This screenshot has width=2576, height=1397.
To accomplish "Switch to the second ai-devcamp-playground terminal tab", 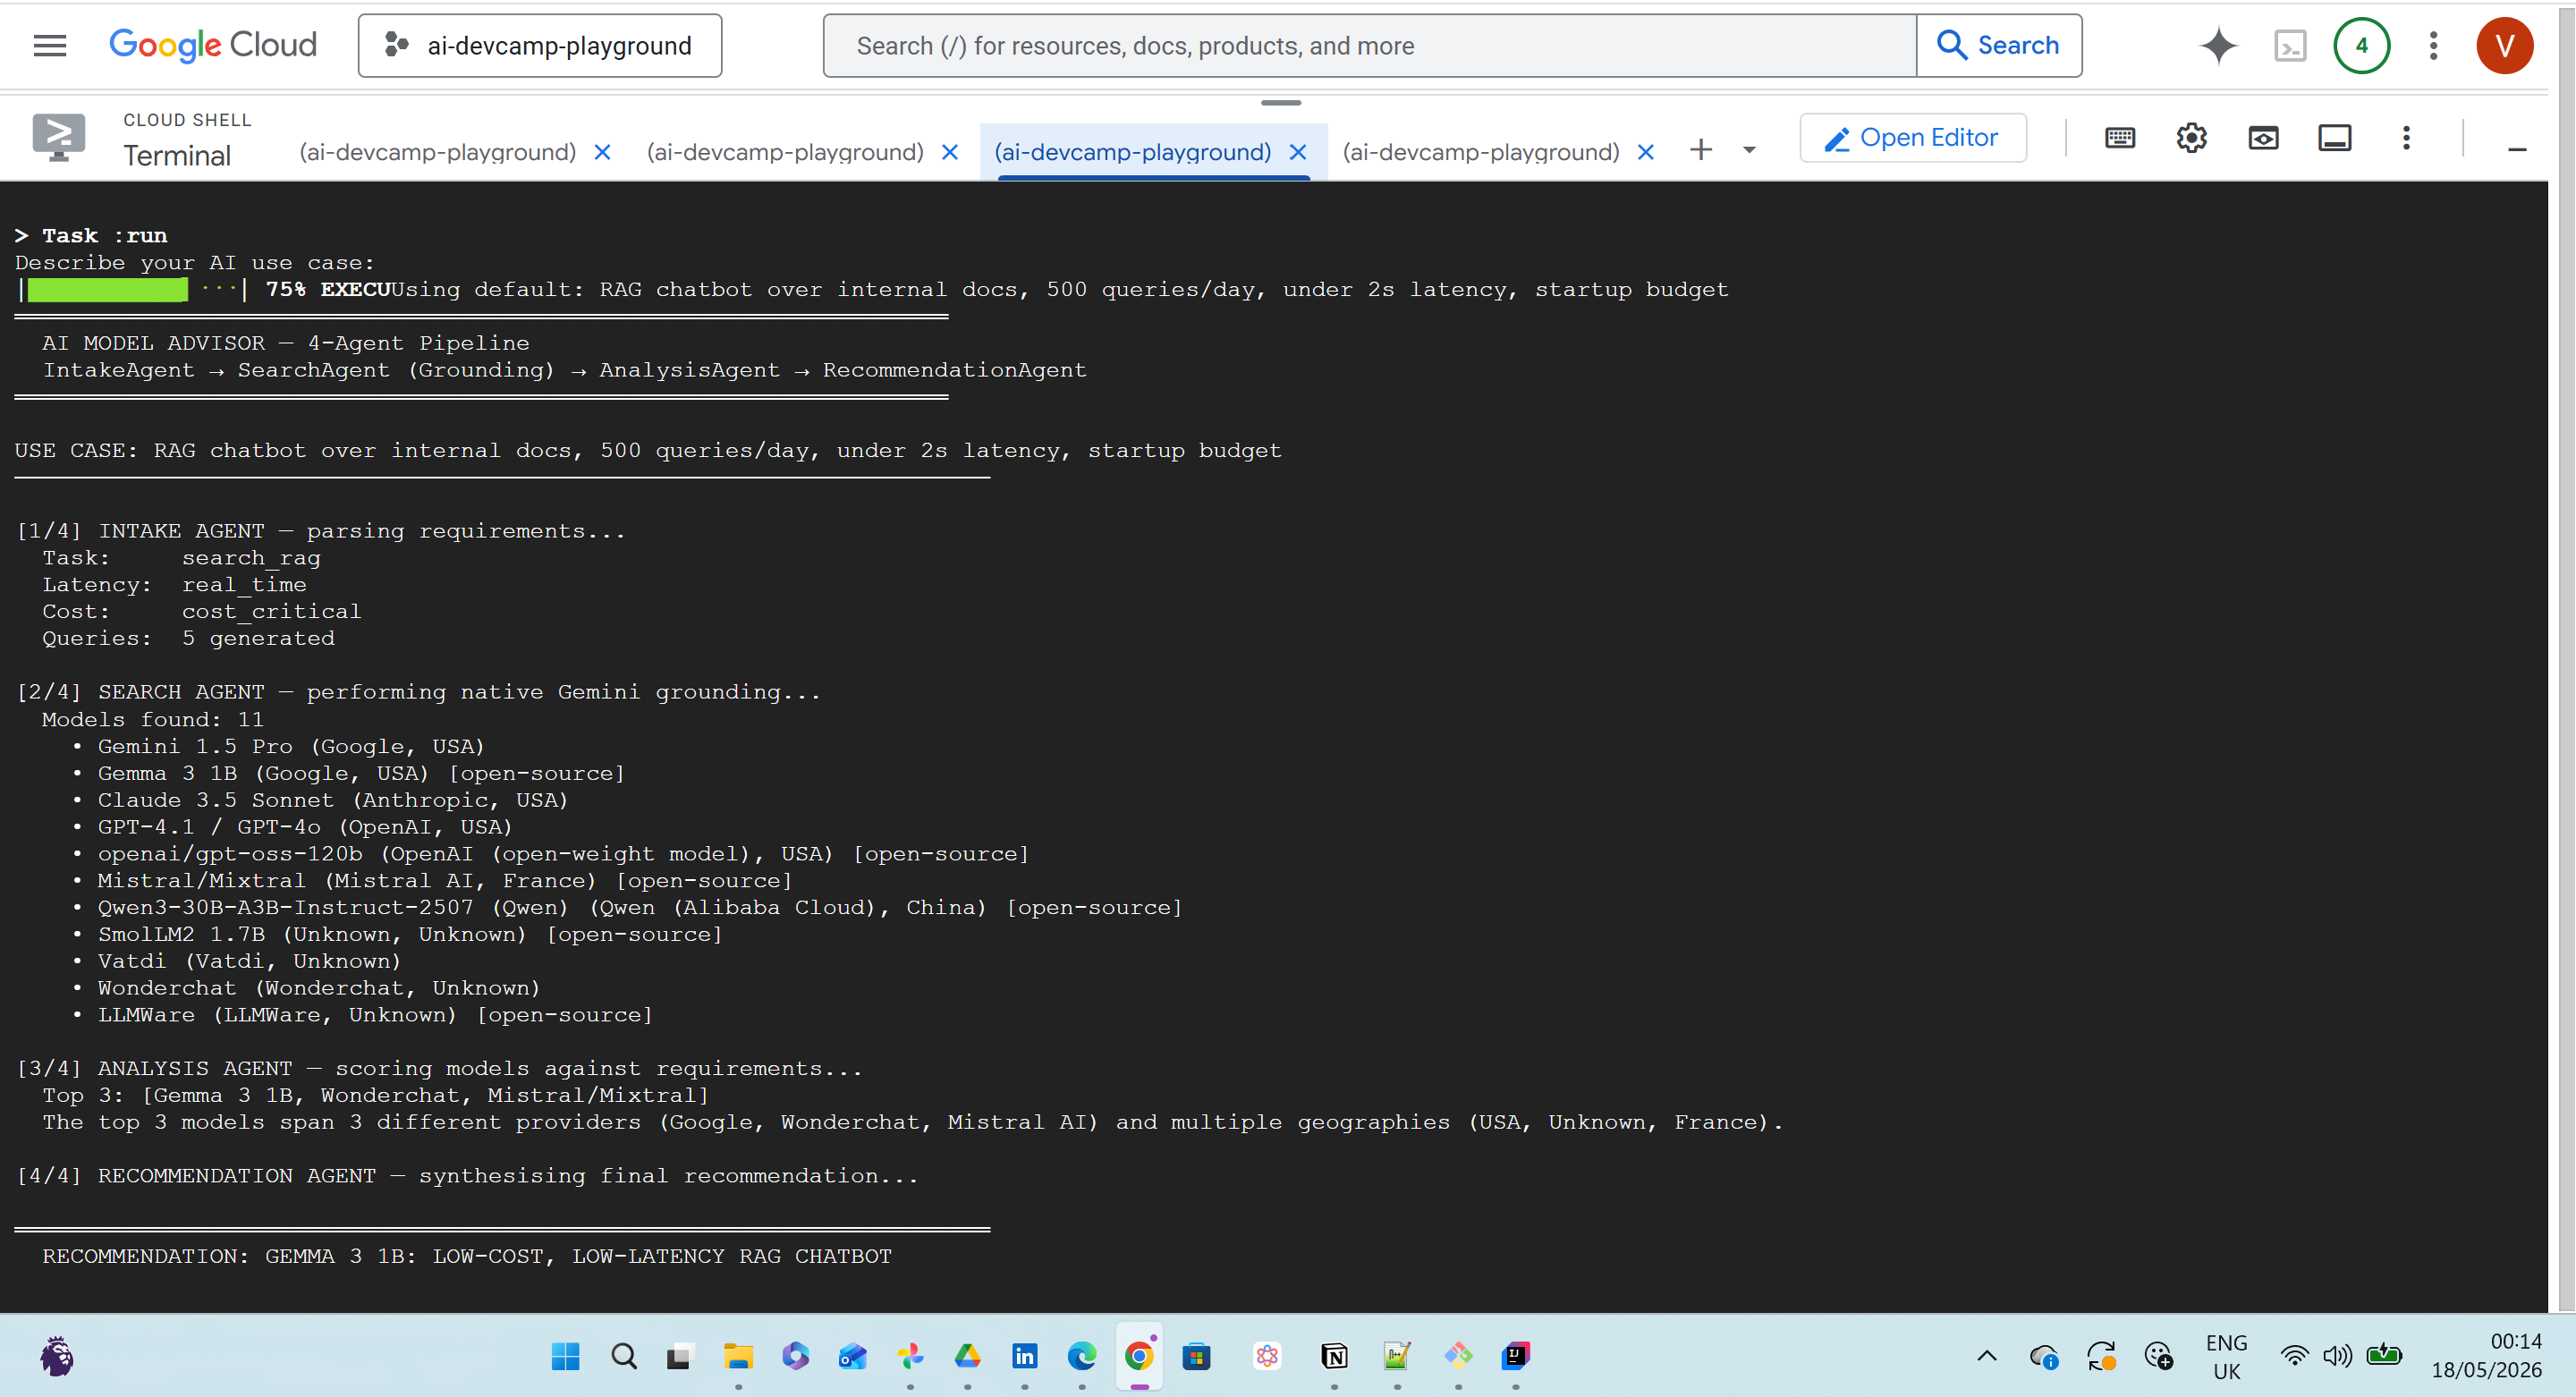I will [x=785, y=152].
